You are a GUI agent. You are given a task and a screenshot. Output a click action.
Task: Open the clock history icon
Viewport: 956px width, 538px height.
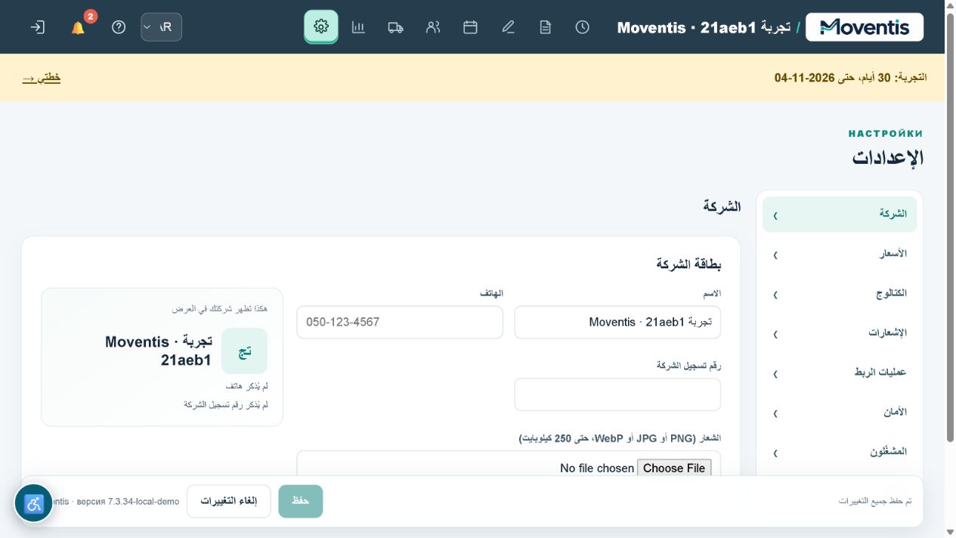(582, 26)
